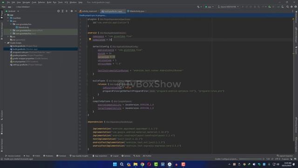Open Opera browser from taskbar

149,164
